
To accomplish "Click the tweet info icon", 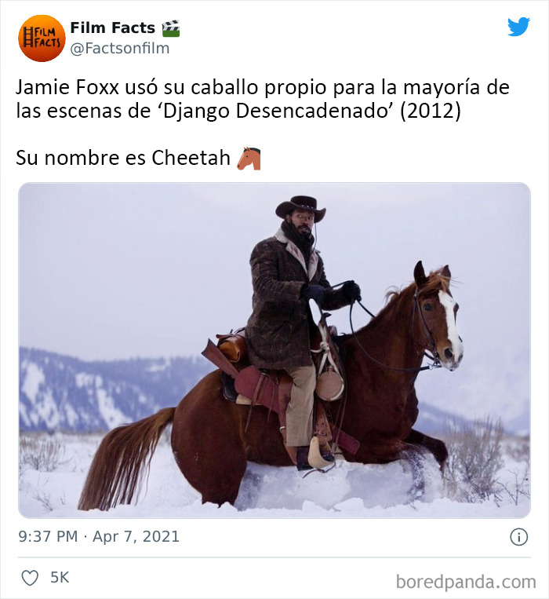I will (x=519, y=537).
